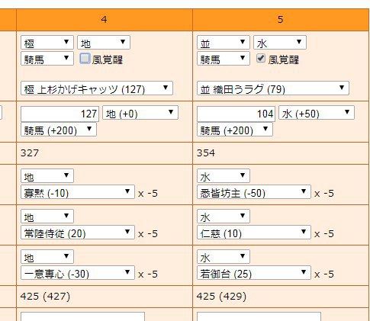Open the 常陸侍従 (20) skill dropdown
Screen dimensions: 370x321
pos(78,233)
